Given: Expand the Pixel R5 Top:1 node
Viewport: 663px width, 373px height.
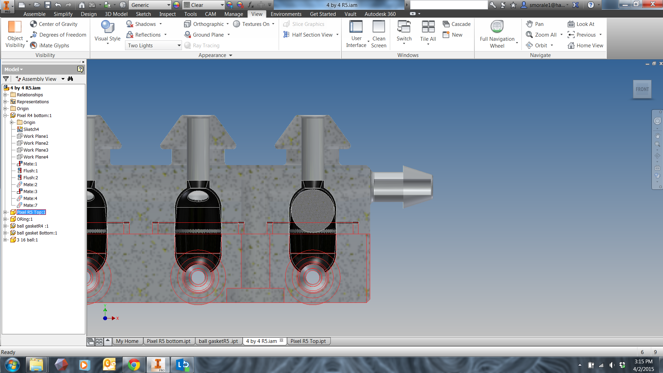Looking at the screenshot, I should [x=5, y=212].
